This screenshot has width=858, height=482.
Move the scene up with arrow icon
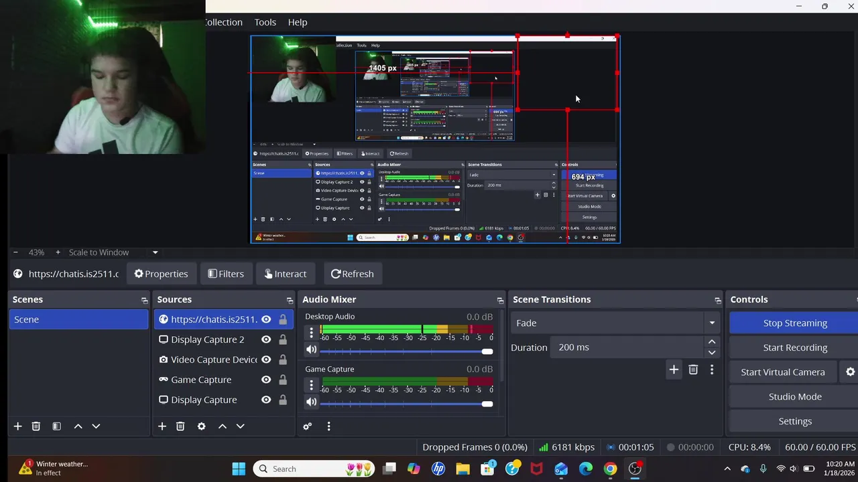78,426
